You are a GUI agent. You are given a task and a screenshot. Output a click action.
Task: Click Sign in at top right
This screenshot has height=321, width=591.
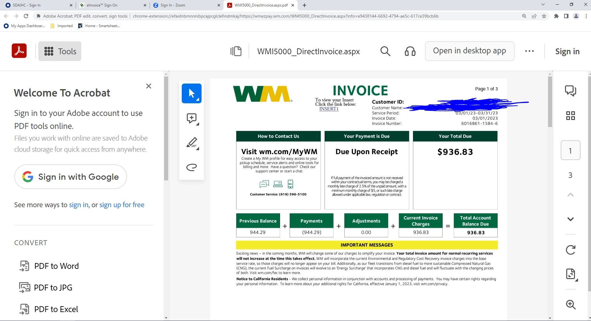point(567,51)
